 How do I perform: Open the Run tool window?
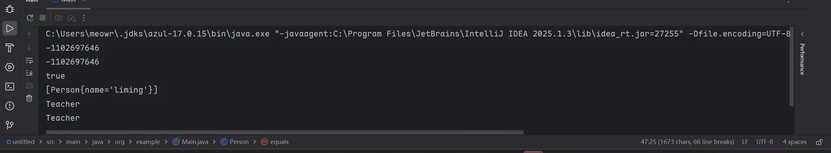click(10, 28)
